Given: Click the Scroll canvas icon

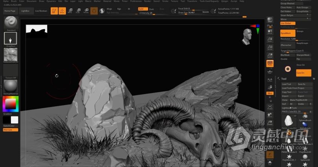Looking at the screenshot, I should [270, 32].
